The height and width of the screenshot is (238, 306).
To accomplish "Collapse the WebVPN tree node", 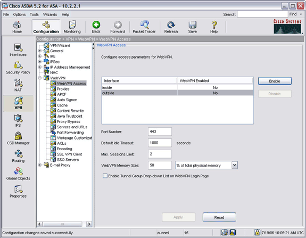I will point(40,78).
